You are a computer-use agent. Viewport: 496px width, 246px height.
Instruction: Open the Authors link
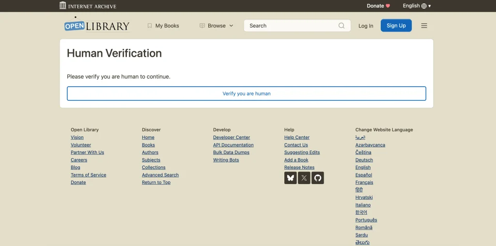[x=150, y=153]
